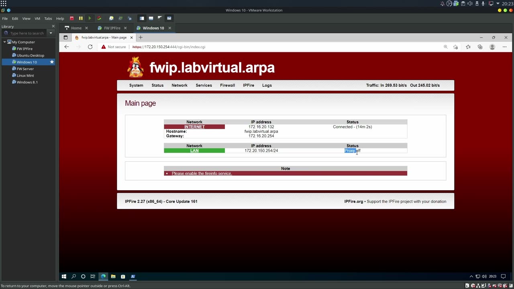The width and height of the screenshot is (514, 289).
Task: Select FW IPFire in the library
Action: pos(24,49)
